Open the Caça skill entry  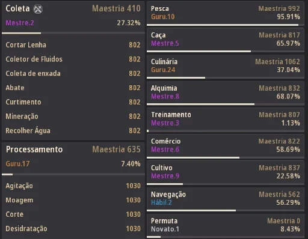click(226, 40)
